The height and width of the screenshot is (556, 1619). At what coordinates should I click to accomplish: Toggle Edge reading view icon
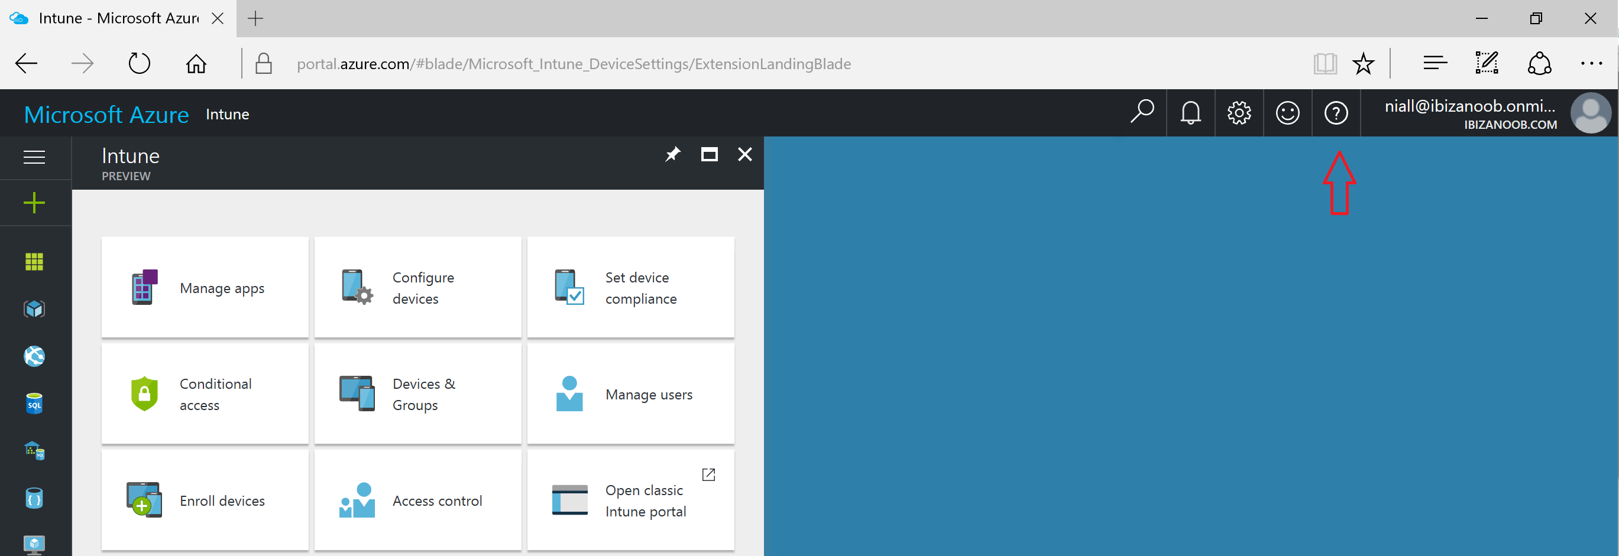(x=1325, y=63)
